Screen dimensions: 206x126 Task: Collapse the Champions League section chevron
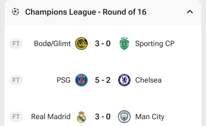[190, 12]
